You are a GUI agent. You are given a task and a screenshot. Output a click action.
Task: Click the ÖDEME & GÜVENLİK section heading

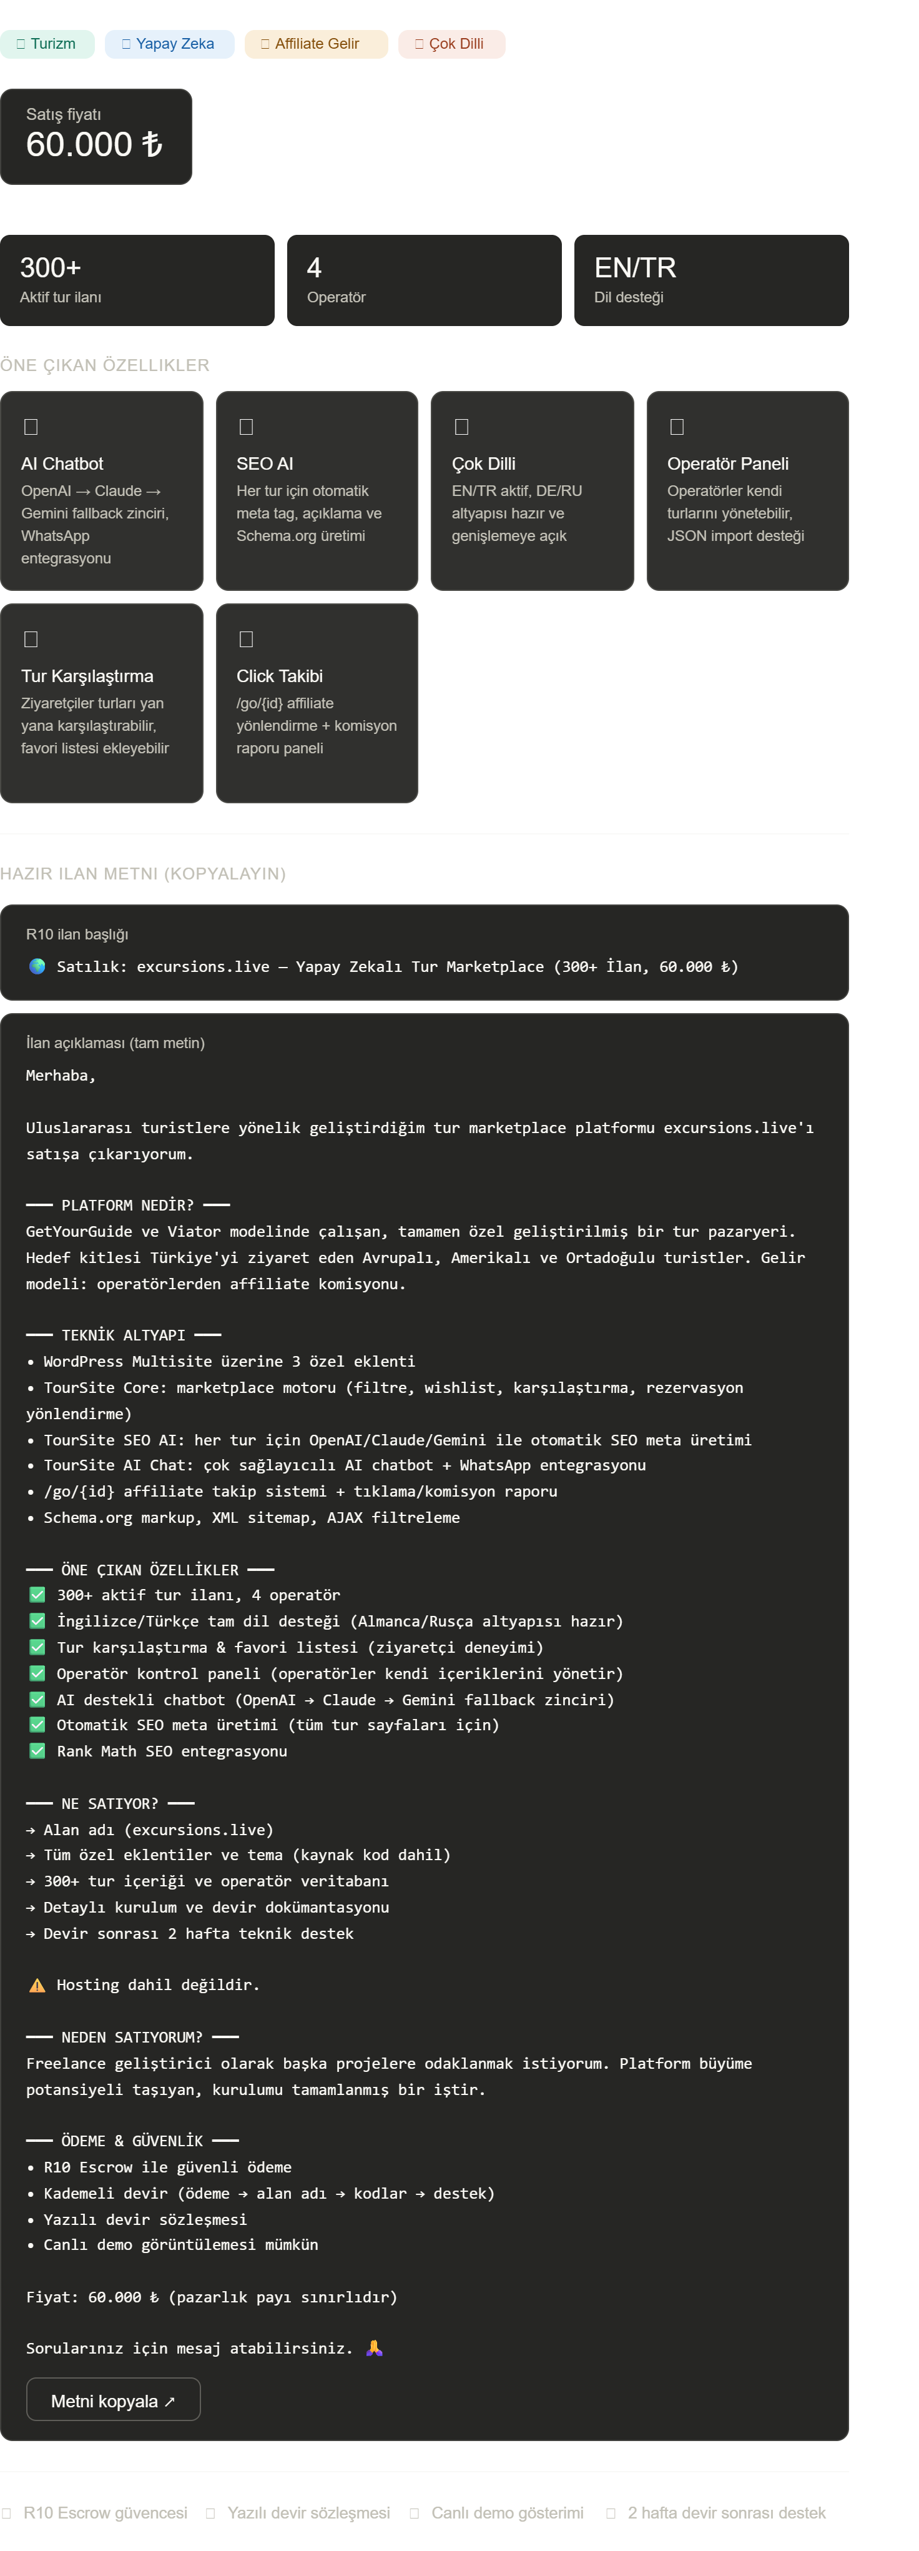click(132, 2141)
